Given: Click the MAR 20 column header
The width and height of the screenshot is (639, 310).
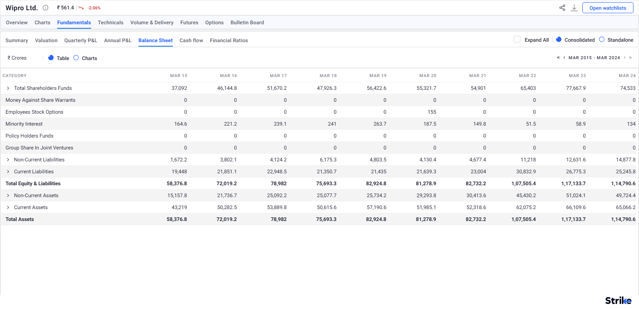Looking at the screenshot, I should coord(428,76).
